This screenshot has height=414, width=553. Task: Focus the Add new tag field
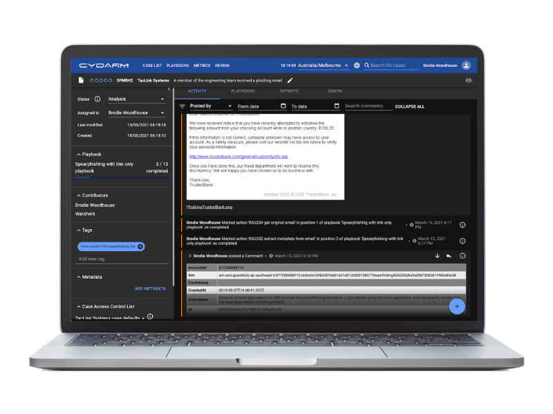coord(123,259)
